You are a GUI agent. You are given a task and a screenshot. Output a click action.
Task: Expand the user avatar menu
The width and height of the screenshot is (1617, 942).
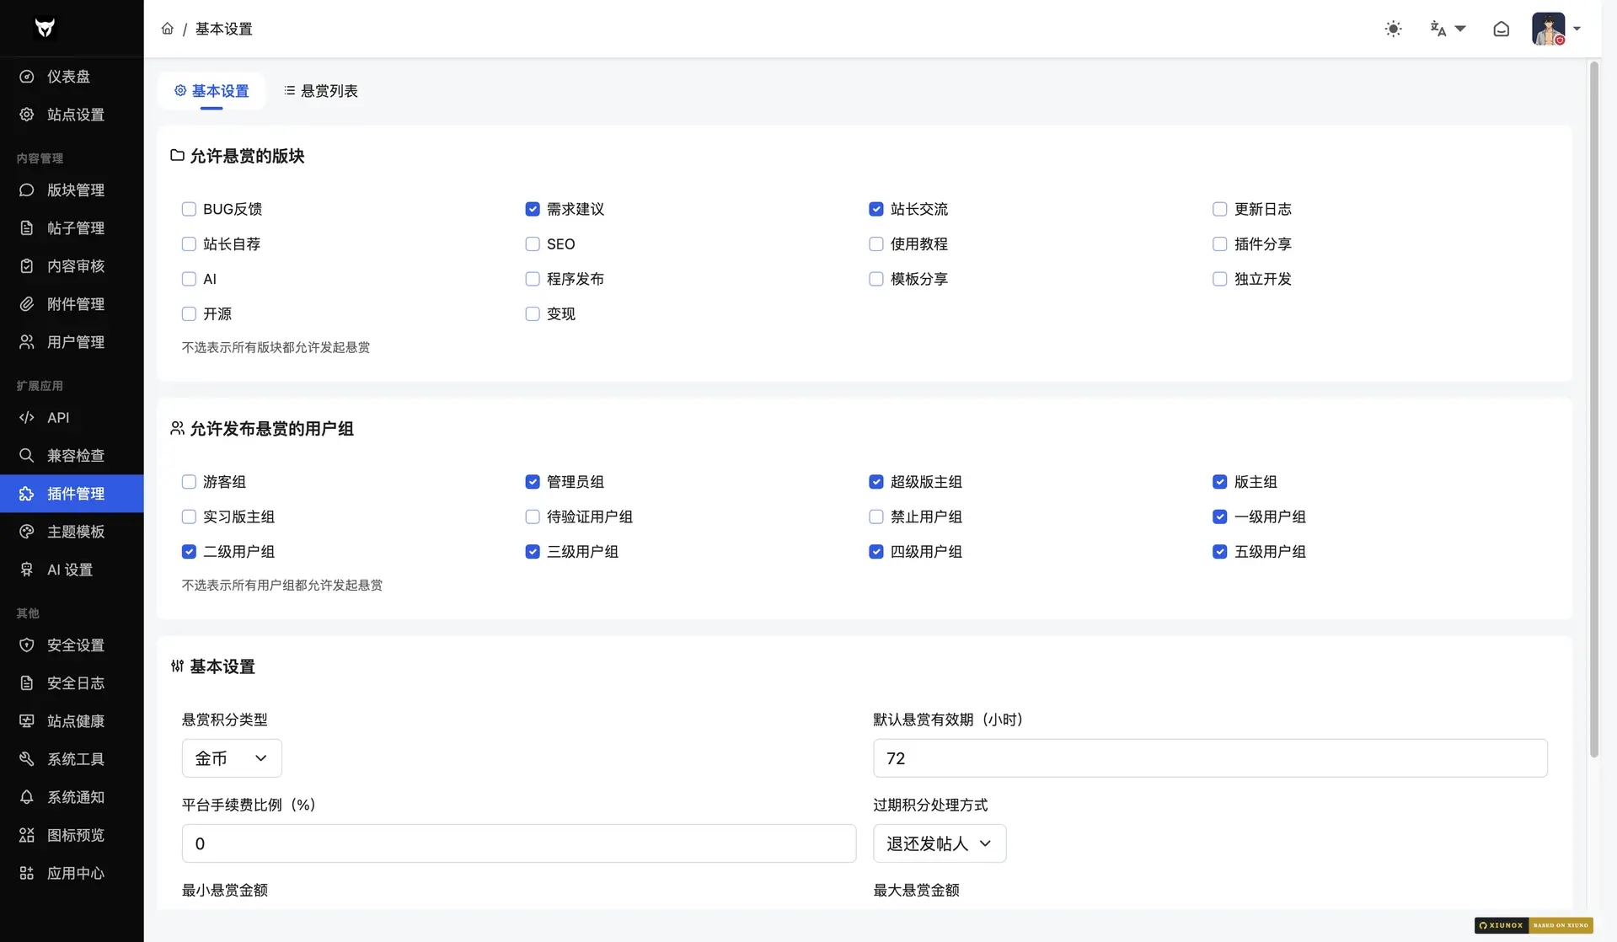coord(1556,29)
